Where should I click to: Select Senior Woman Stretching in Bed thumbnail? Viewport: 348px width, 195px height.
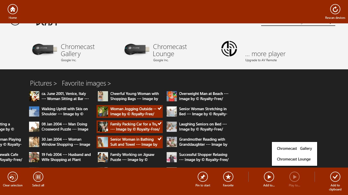click(x=172, y=111)
